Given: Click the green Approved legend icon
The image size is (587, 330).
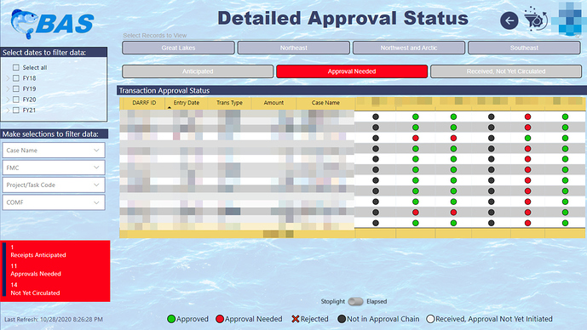Looking at the screenshot, I should pyautogui.click(x=171, y=319).
